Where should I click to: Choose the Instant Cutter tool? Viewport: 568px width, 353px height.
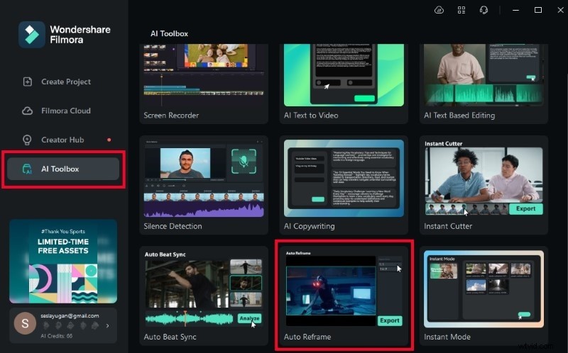[484, 186]
